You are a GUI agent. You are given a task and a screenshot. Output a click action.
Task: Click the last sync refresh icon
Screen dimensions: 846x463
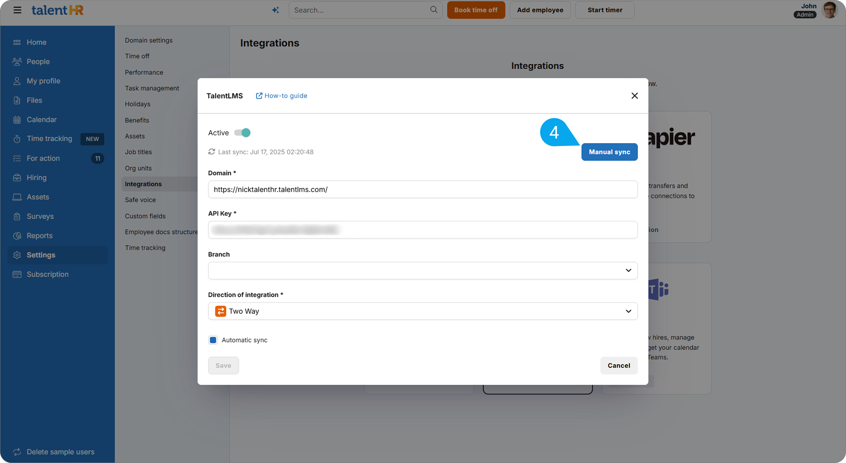[x=212, y=152]
